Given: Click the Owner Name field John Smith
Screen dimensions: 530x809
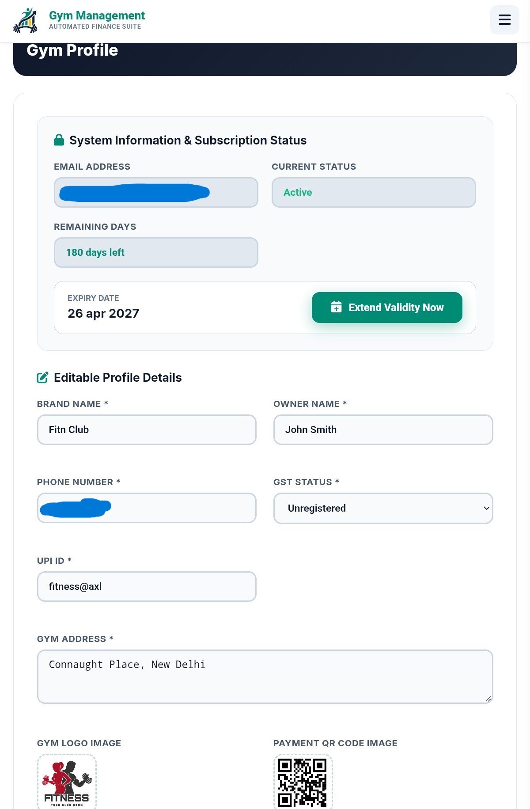Looking at the screenshot, I should (383, 429).
